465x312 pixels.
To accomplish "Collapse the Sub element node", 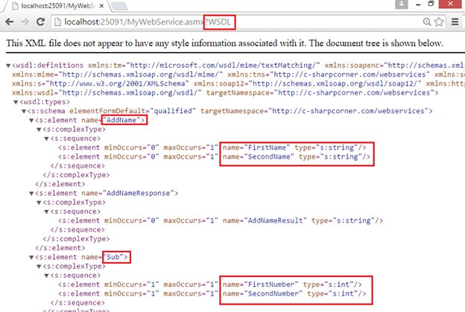I will click(31, 257).
